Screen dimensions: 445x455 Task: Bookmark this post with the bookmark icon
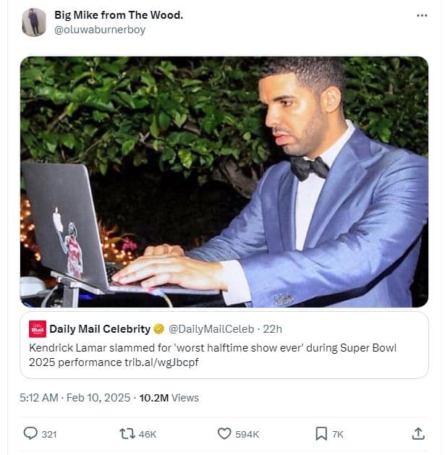point(321,433)
